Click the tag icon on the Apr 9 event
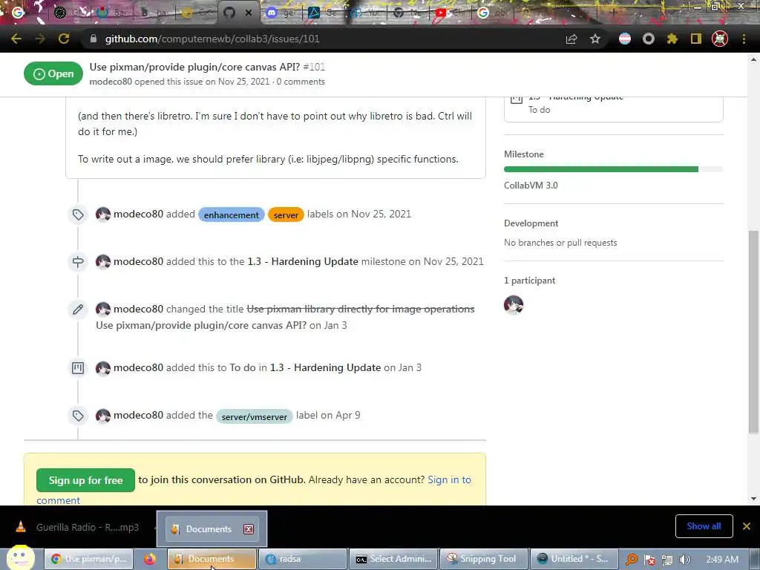This screenshot has height=570, width=760. tap(78, 416)
